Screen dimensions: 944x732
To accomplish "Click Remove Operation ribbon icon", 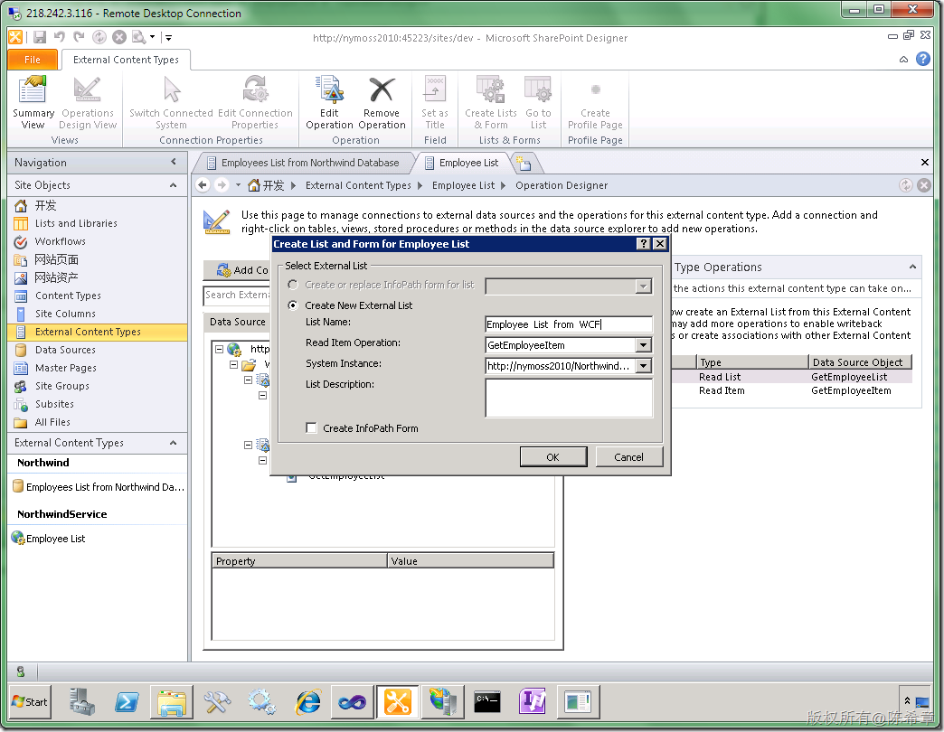I will pyautogui.click(x=382, y=103).
